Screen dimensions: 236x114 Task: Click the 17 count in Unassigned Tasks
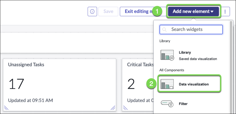point(16,84)
